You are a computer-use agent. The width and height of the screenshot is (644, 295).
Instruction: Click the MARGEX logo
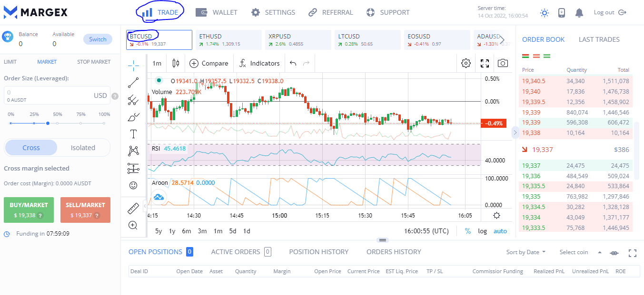click(x=36, y=12)
